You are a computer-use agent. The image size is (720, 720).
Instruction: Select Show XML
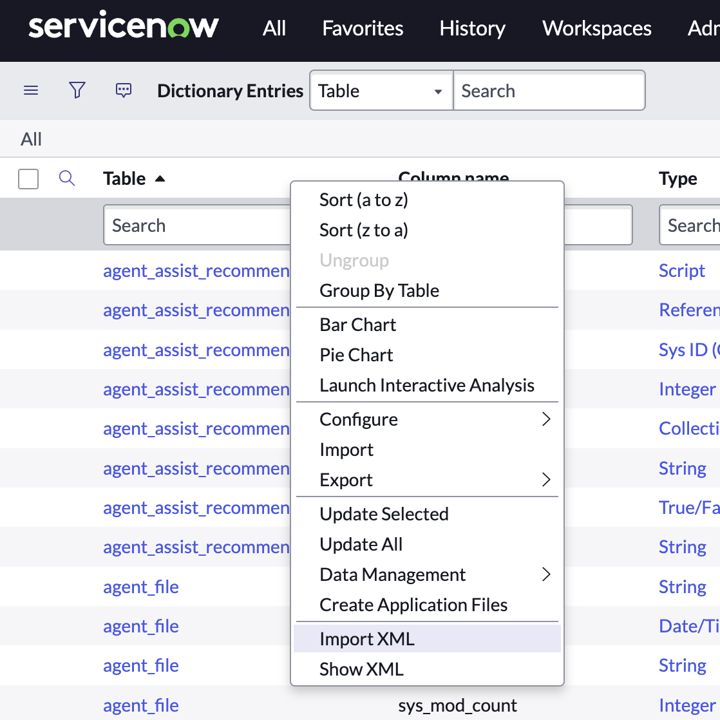click(x=427, y=669)
